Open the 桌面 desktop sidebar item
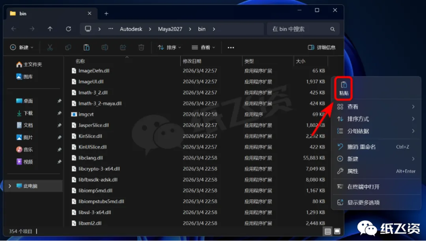Screen dimensions: 426x241 (x=24, y=101)
